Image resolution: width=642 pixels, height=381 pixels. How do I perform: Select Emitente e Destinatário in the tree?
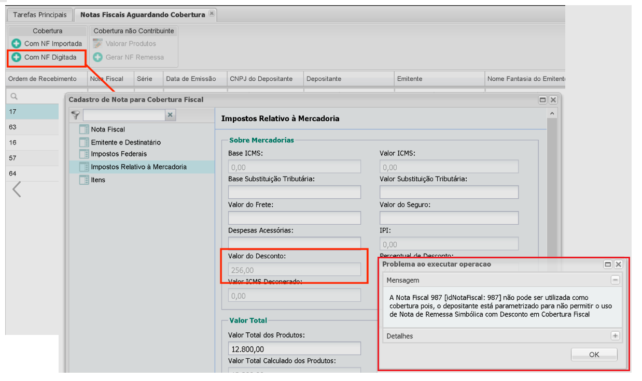click(x=125, y=142)
